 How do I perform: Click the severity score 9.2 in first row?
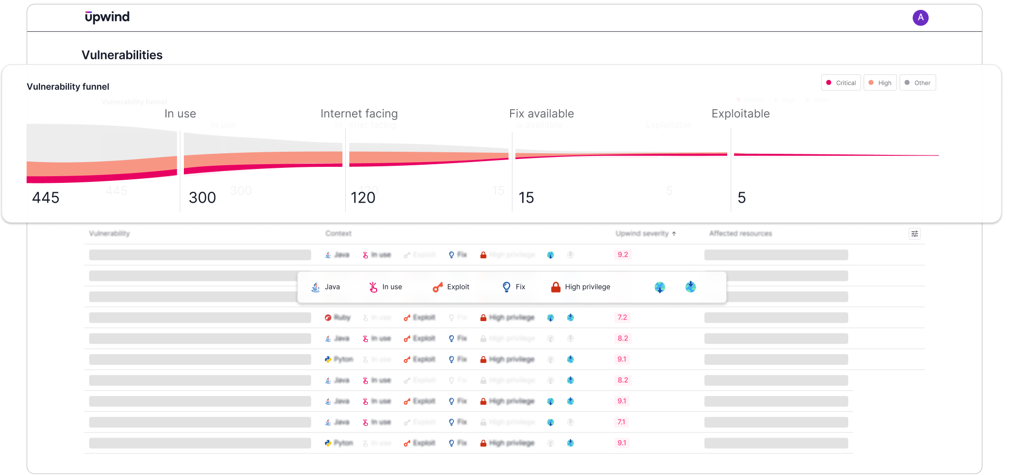(x=622, y=255)
